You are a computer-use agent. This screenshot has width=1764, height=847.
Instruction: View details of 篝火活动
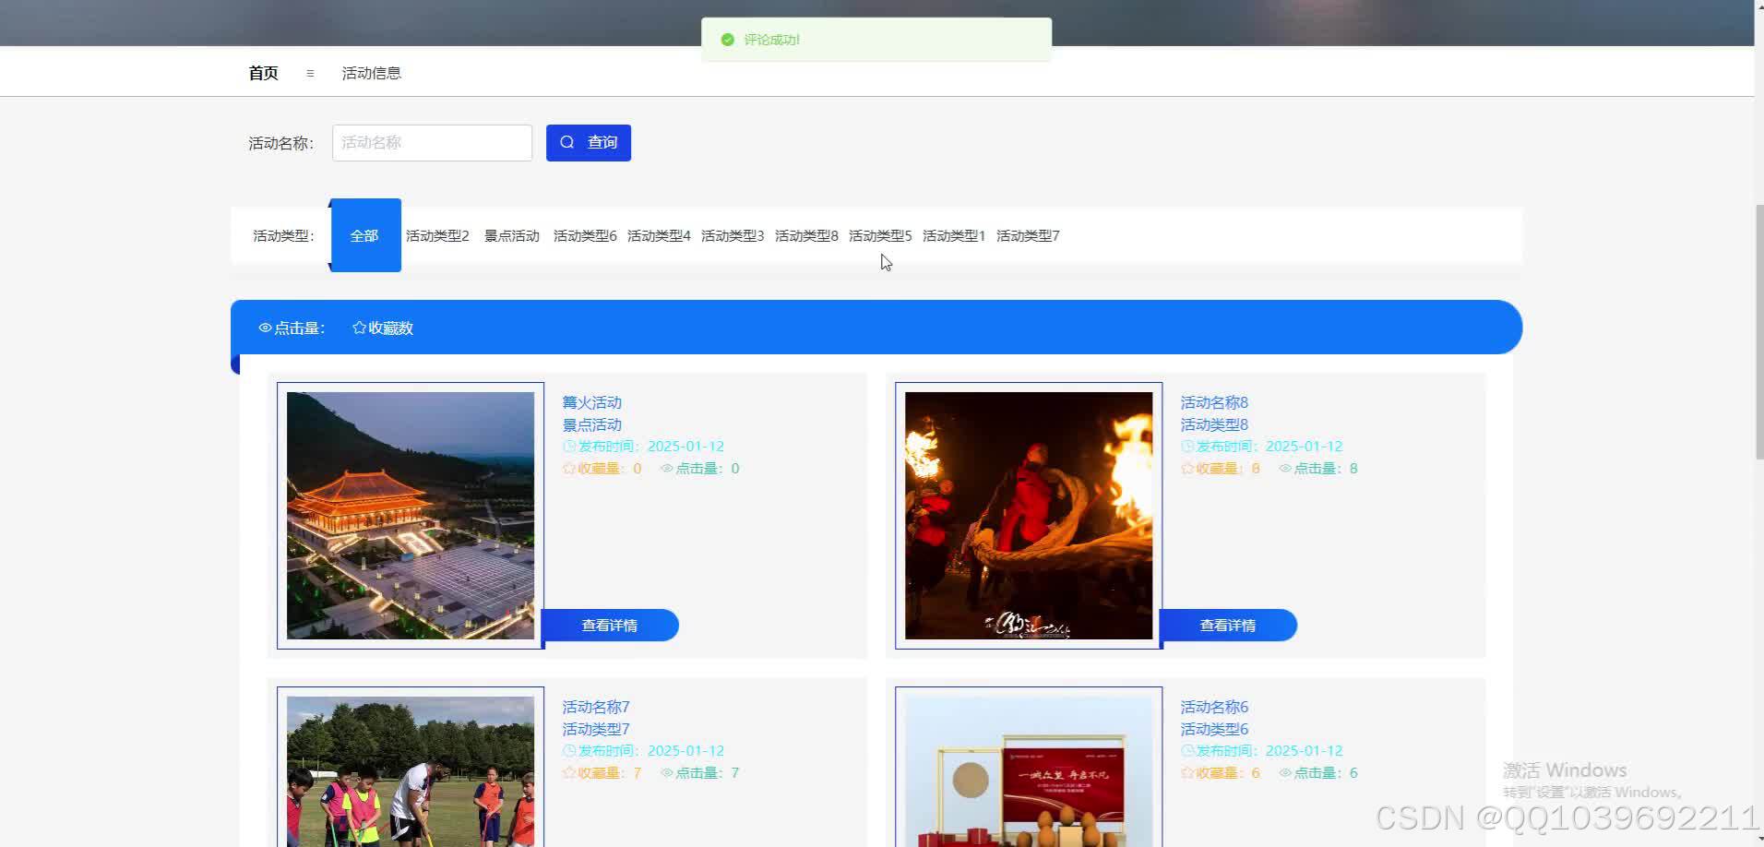pyautogui.click(x=610, y=626)
